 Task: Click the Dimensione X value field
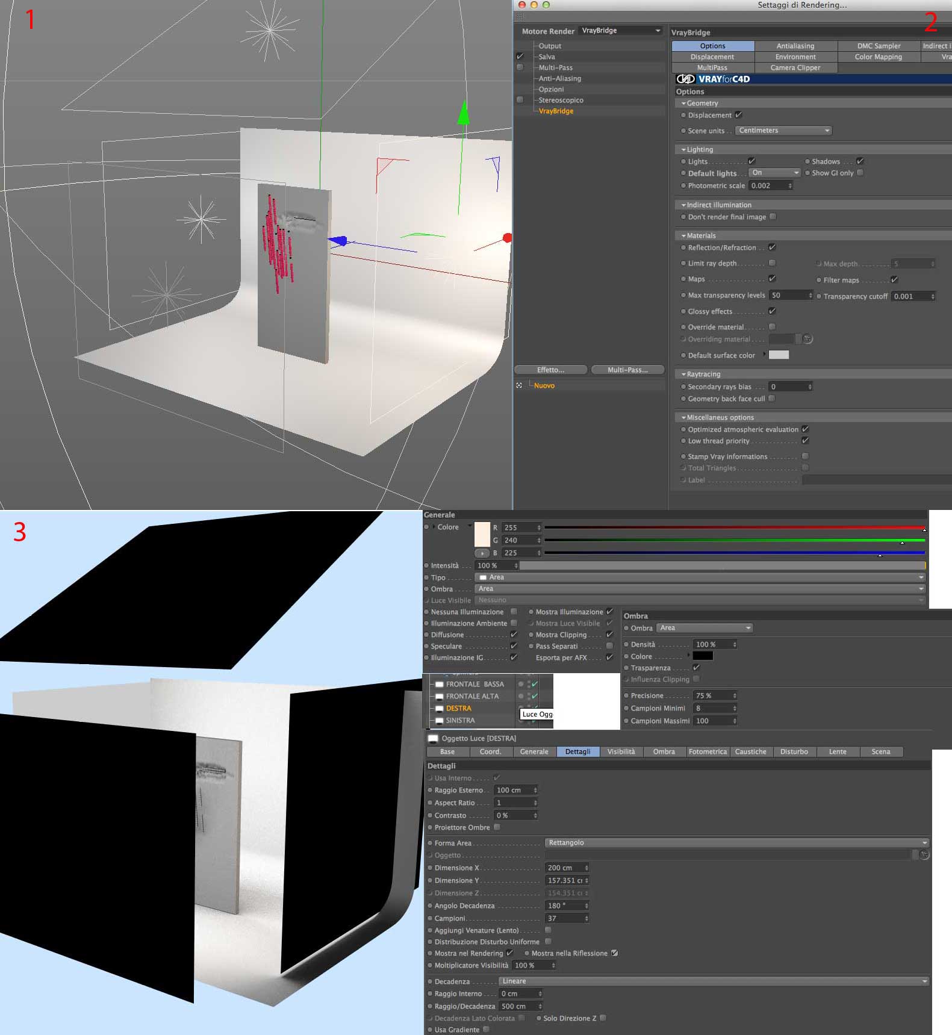point(567,868)
